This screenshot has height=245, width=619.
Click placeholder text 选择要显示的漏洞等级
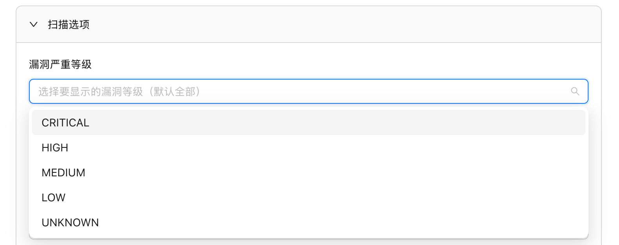coord(90,92)
